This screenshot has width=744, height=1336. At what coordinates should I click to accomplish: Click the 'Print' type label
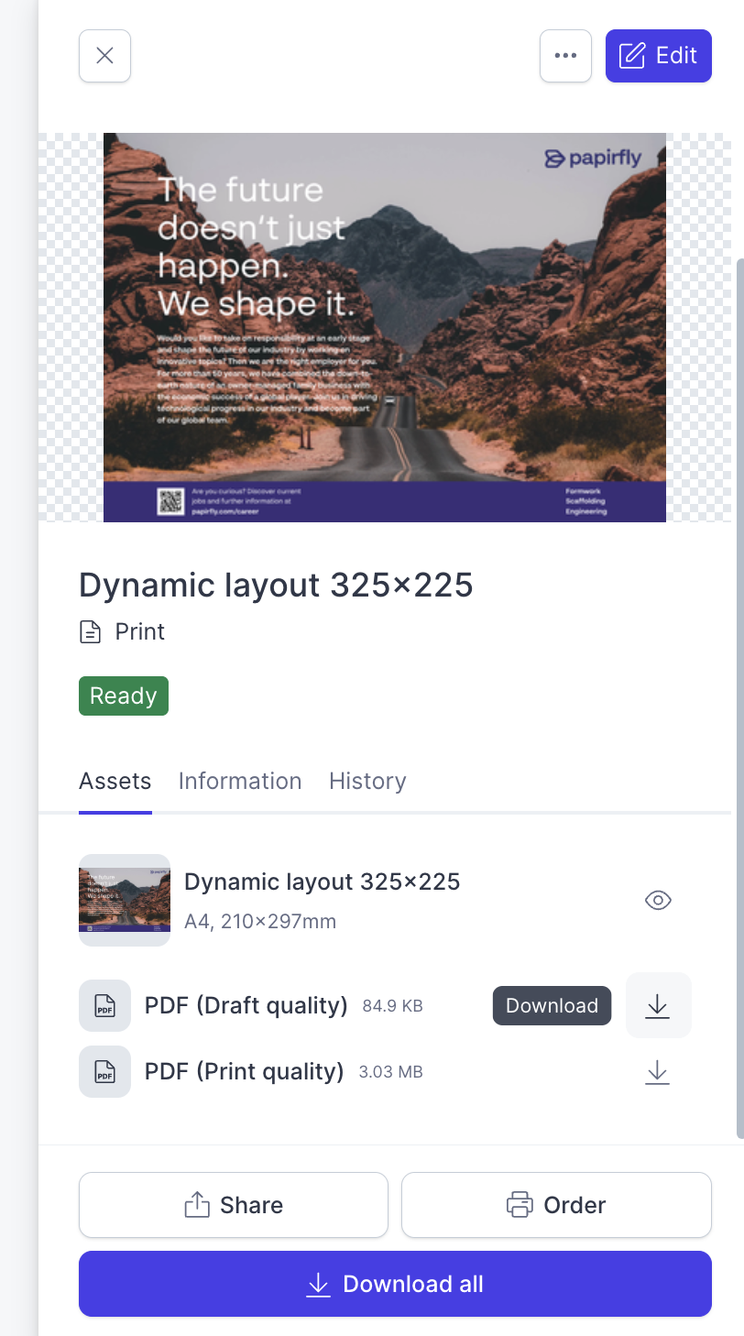140,632
